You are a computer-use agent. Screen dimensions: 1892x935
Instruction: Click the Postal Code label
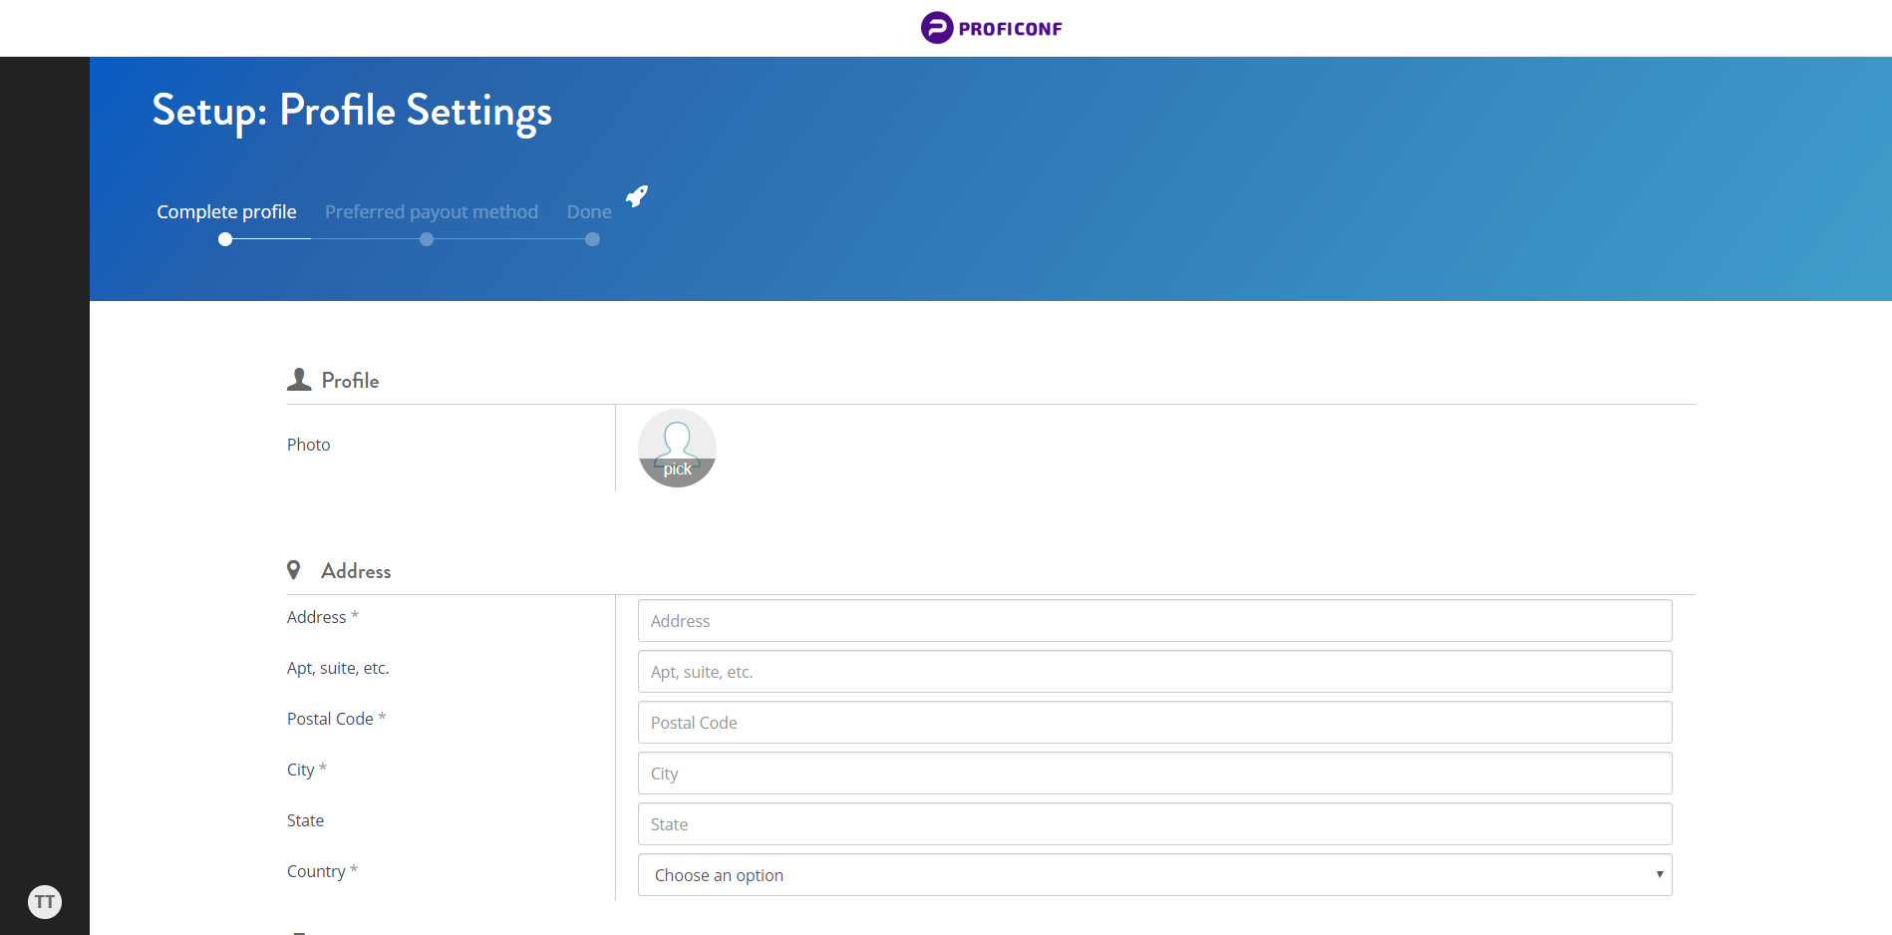coord(336,719)
